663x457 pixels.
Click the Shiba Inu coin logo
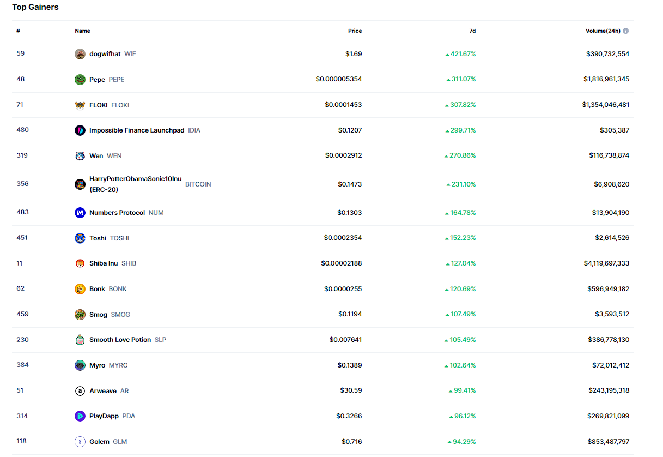[80, 263]
